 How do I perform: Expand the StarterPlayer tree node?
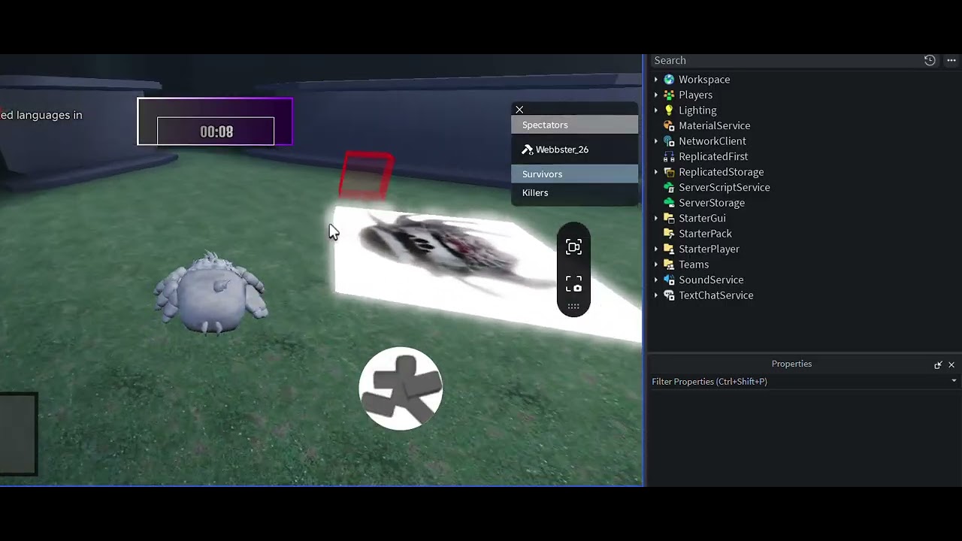(x=656, y=249)
